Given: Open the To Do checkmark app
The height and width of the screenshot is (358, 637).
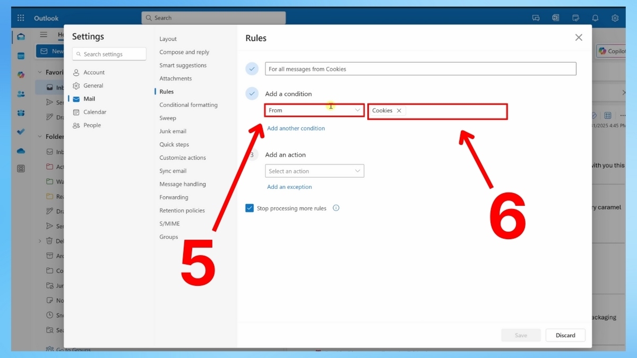Looking at the screenshot, I should [x=21, y=132].
